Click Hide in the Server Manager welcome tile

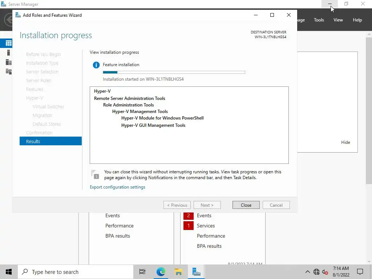tap(345, 142)
